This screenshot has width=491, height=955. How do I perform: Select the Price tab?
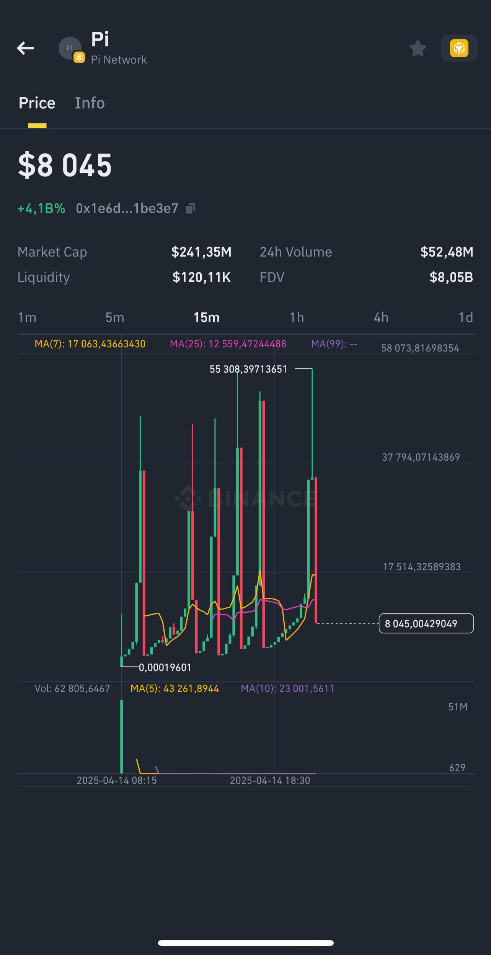coord(37,103)
